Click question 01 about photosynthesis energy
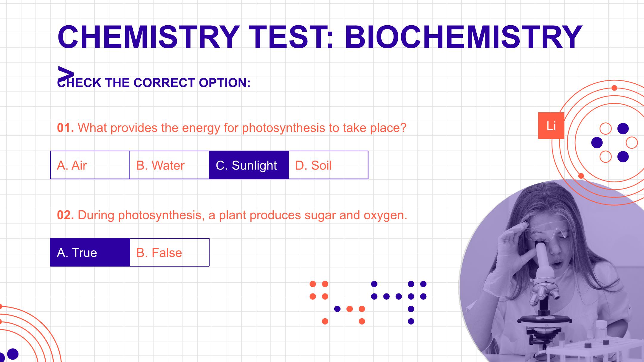Image resolution: width=644 pixels, height=362 pixels. click(x=232, y=128)
